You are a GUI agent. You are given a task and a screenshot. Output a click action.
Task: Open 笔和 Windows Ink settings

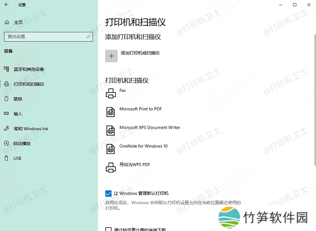pos(31,129)
